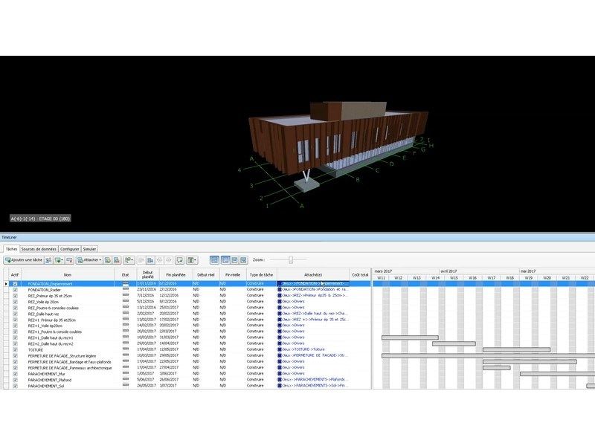This screenshot has height=446, width=595.
Task: Click the first Gantt display mode icon
Action: click(214, 260)
